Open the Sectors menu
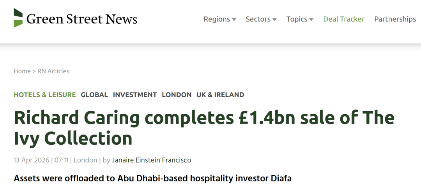 [258, 19]
